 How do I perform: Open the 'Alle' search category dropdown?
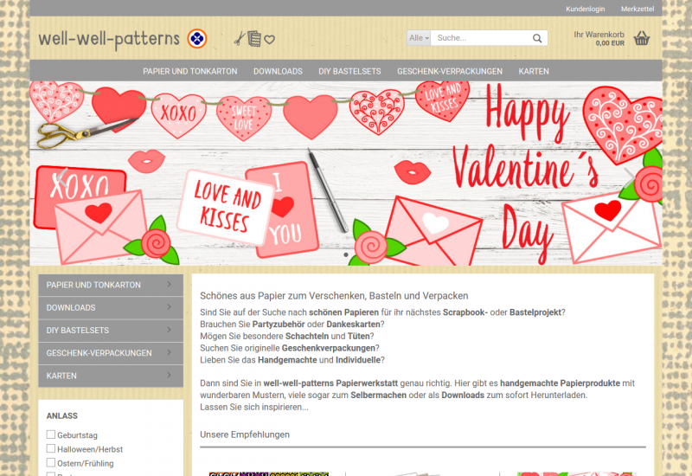(419, 38)
